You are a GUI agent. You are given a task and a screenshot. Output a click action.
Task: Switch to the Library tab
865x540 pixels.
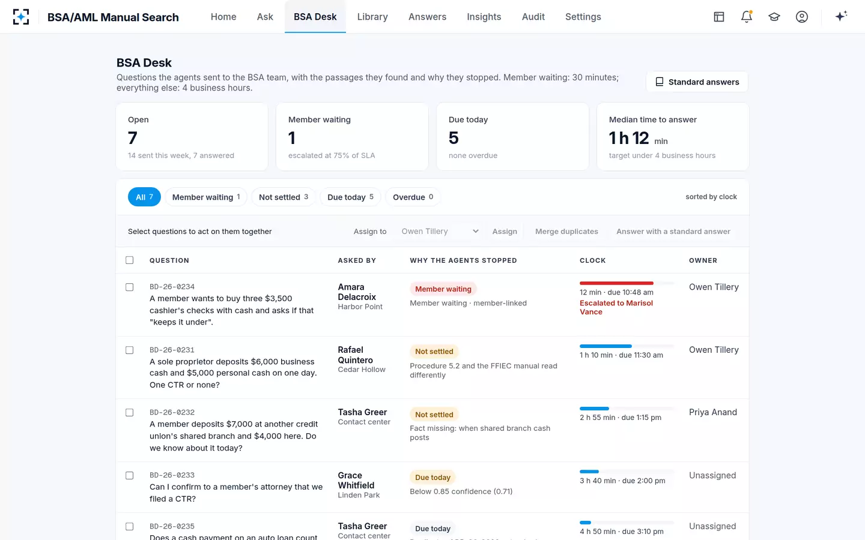(x=372, y=17)
